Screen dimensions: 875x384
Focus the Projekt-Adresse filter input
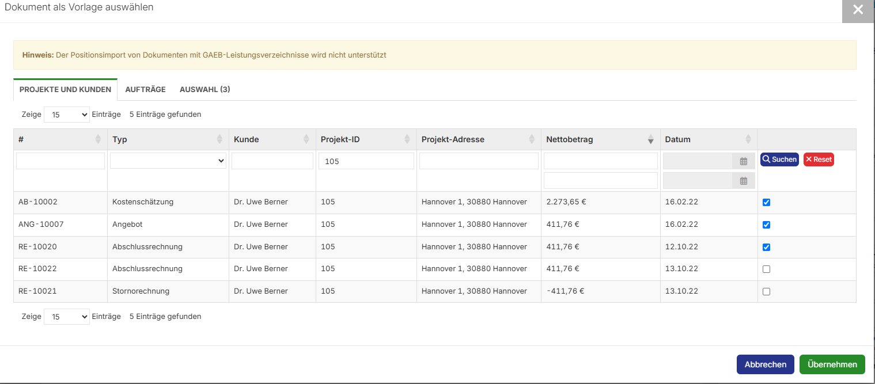pyautogui.click(x=479, y=161)
